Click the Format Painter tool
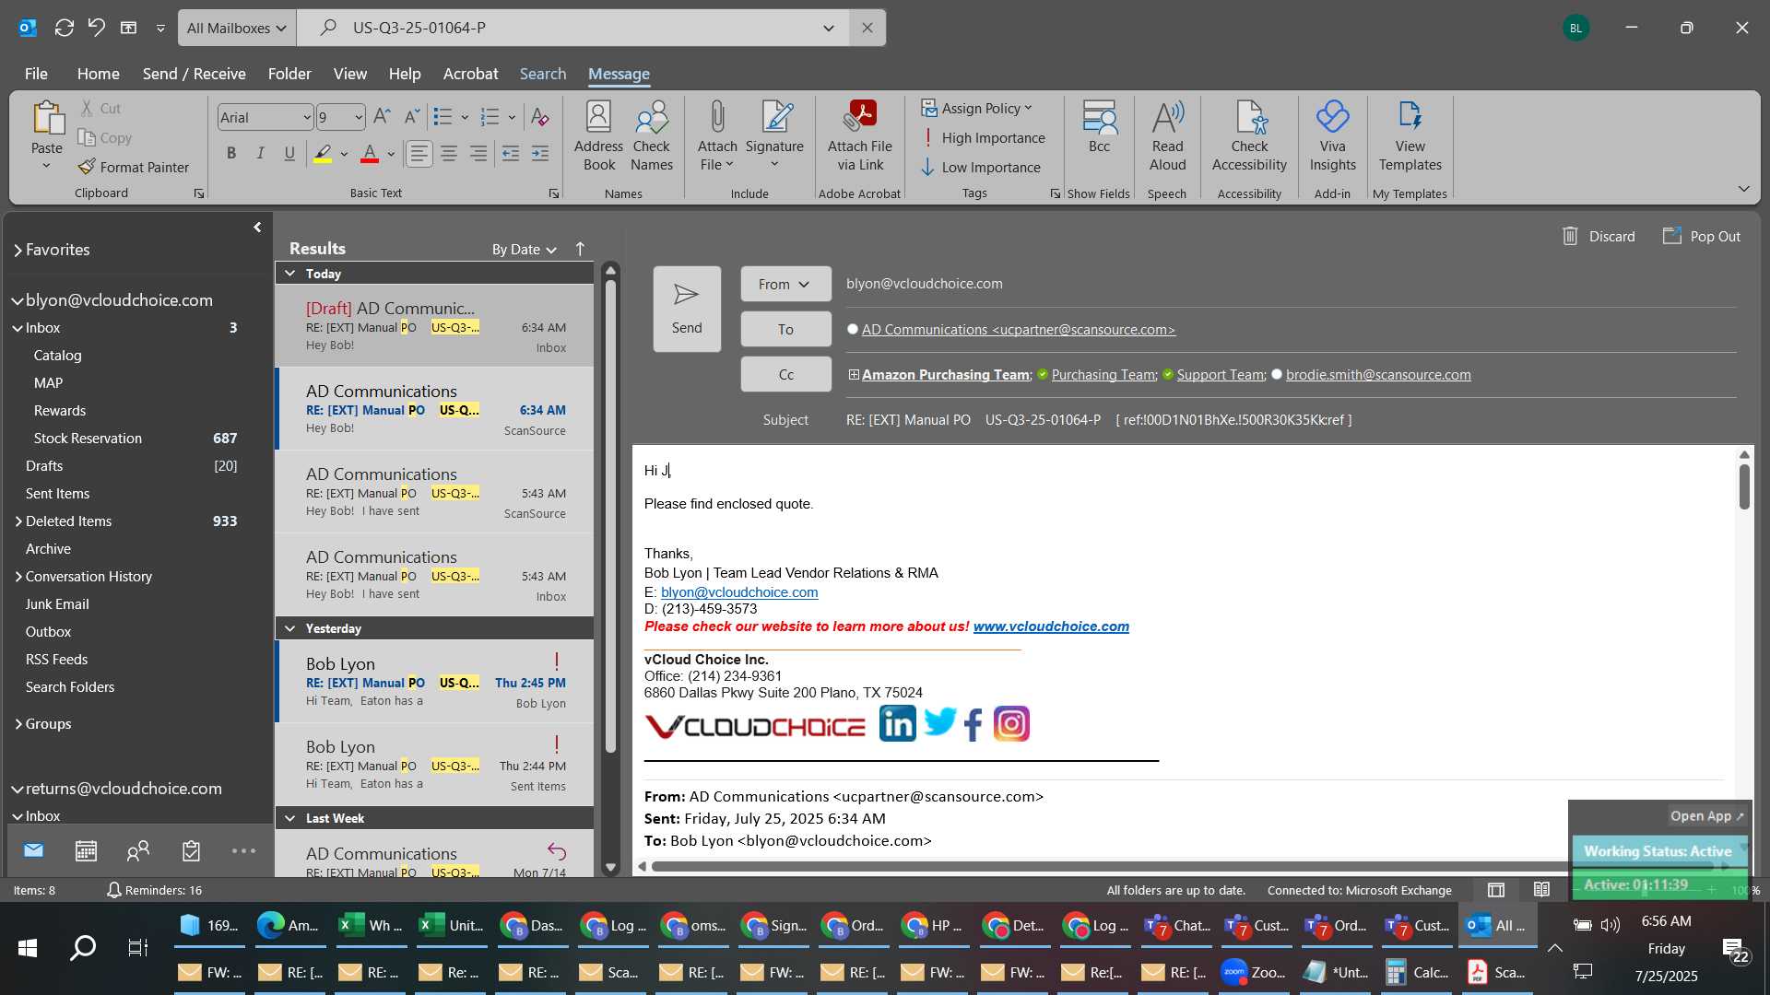1770x995 pixels. [x=134, y=167]
